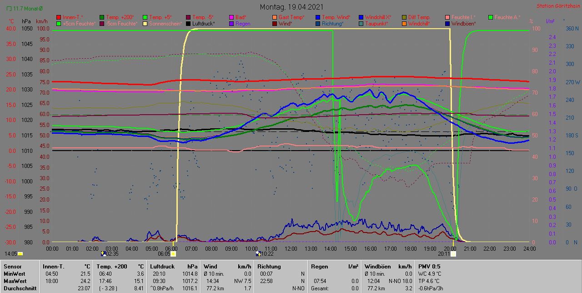Click the Luftdruck column header in the table
Screen dimensions: 582x293
coord(162,266)
